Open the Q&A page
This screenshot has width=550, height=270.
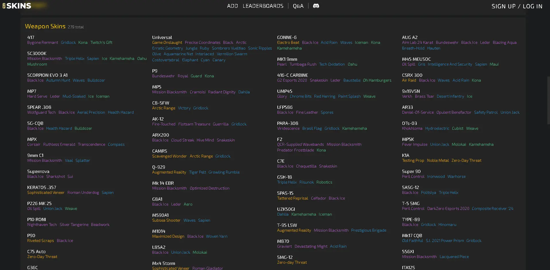[298, 6]
